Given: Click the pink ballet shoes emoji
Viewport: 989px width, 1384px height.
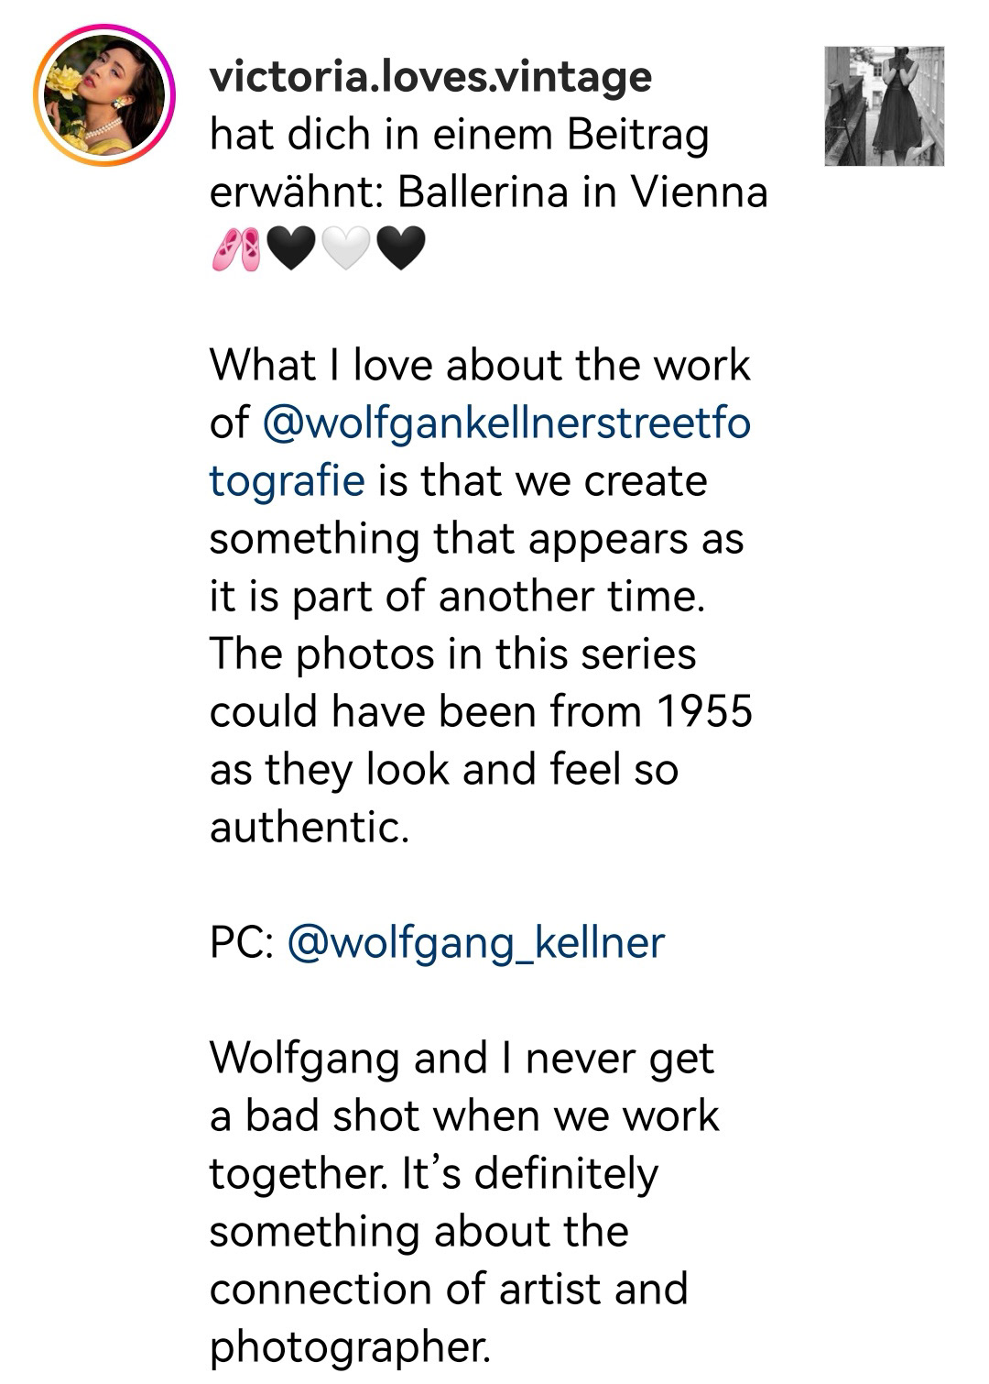Looking at the screenshot, I should pyautogui.click(x=235, y=249).
